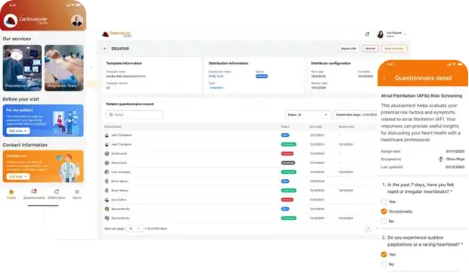This screenshot has height=273, width=469.
Task: Click the green status badge in the second Jack Thompson row
Action: tap(289, 144)
